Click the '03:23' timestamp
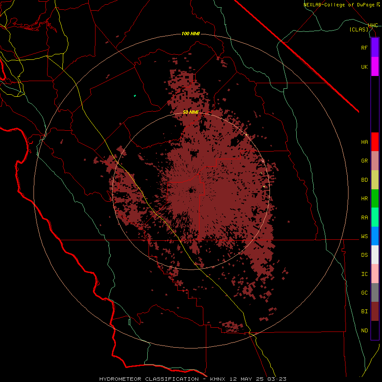The height and width of the screenshot is (382, 382). (x=276, y=379)
